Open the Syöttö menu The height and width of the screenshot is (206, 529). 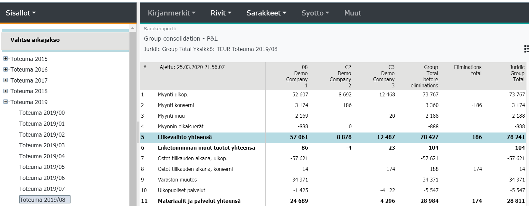pyautogui.click(x=315, y=13)
